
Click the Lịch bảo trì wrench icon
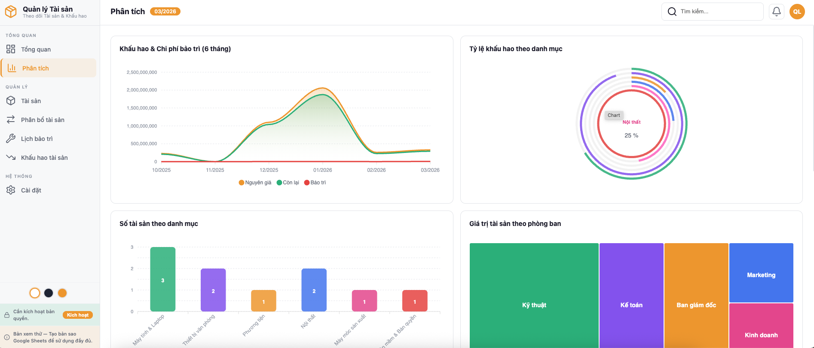[11, 139]
